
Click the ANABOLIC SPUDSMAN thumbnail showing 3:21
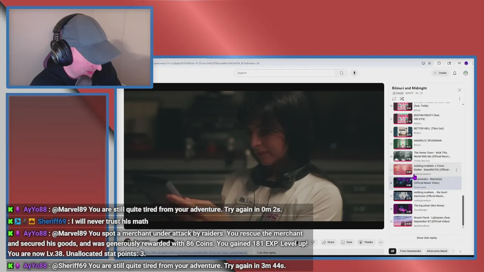403,144
